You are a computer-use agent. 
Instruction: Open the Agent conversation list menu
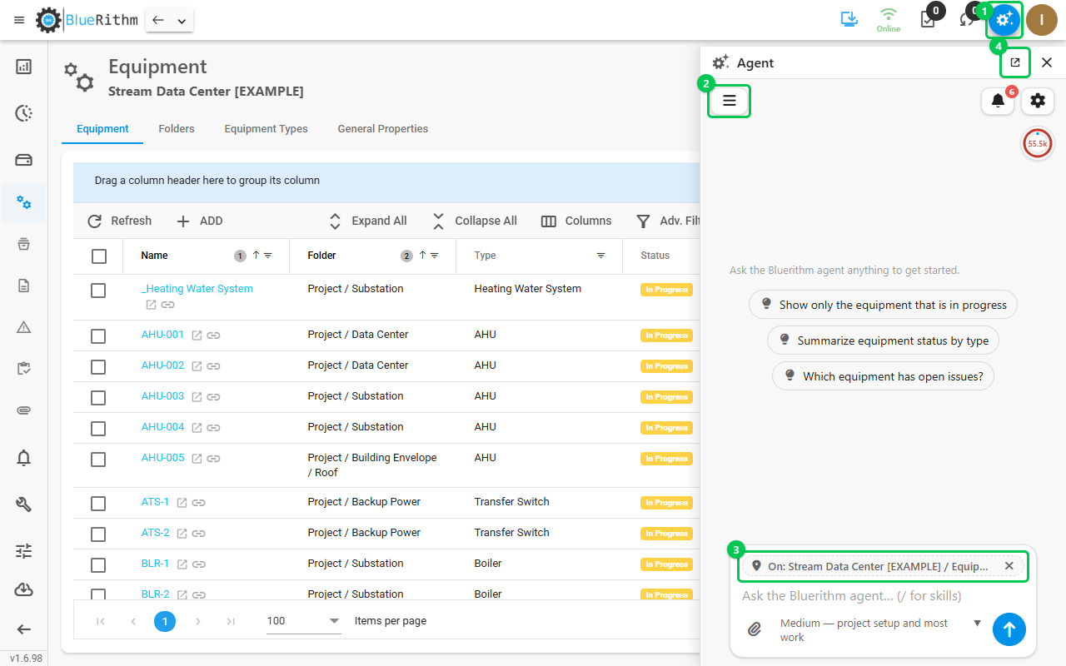(x=730, y=101)
